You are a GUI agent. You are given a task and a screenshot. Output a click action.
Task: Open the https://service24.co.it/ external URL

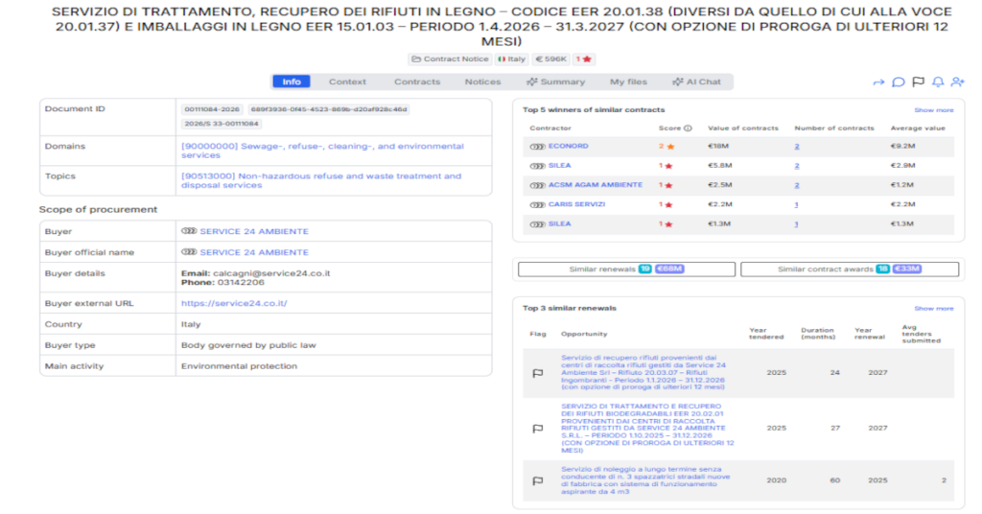pos(234,303)
